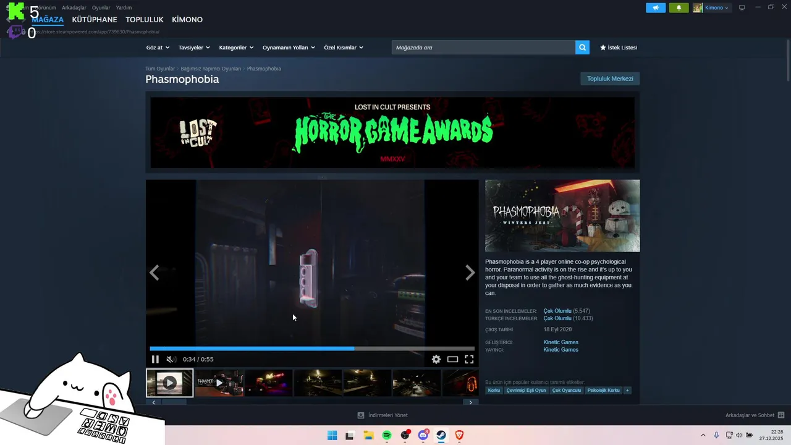Open File Explorer from taskbar
The image size is (791, 445).
pyautogui.click(x=368, y=435)
